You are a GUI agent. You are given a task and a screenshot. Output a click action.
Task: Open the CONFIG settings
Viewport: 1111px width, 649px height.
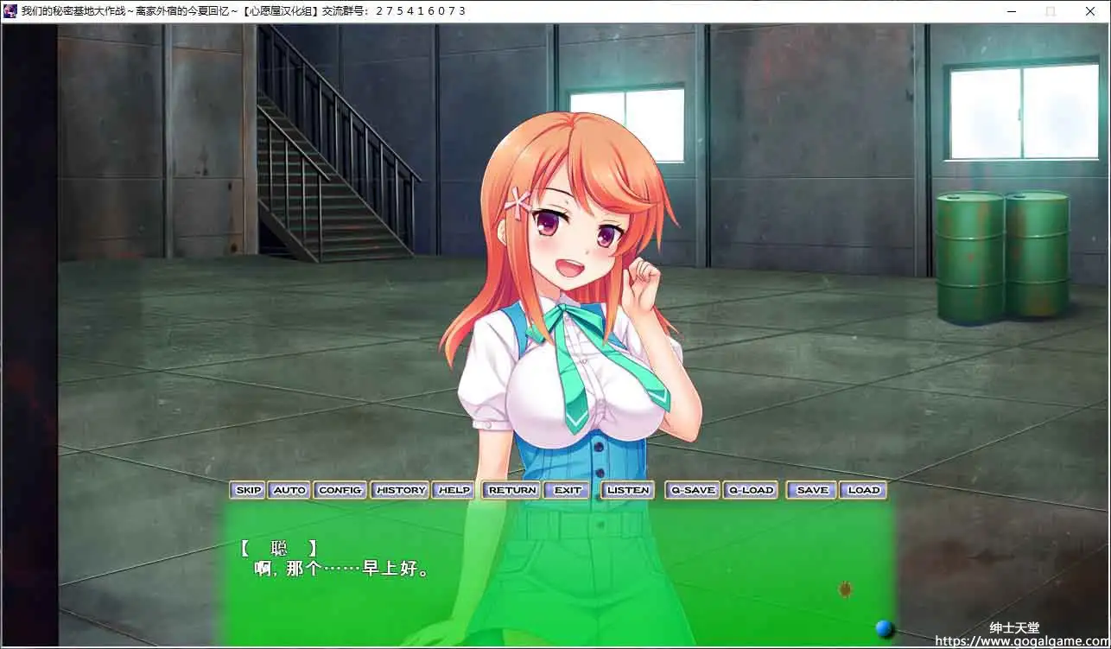tap(340, 490)
